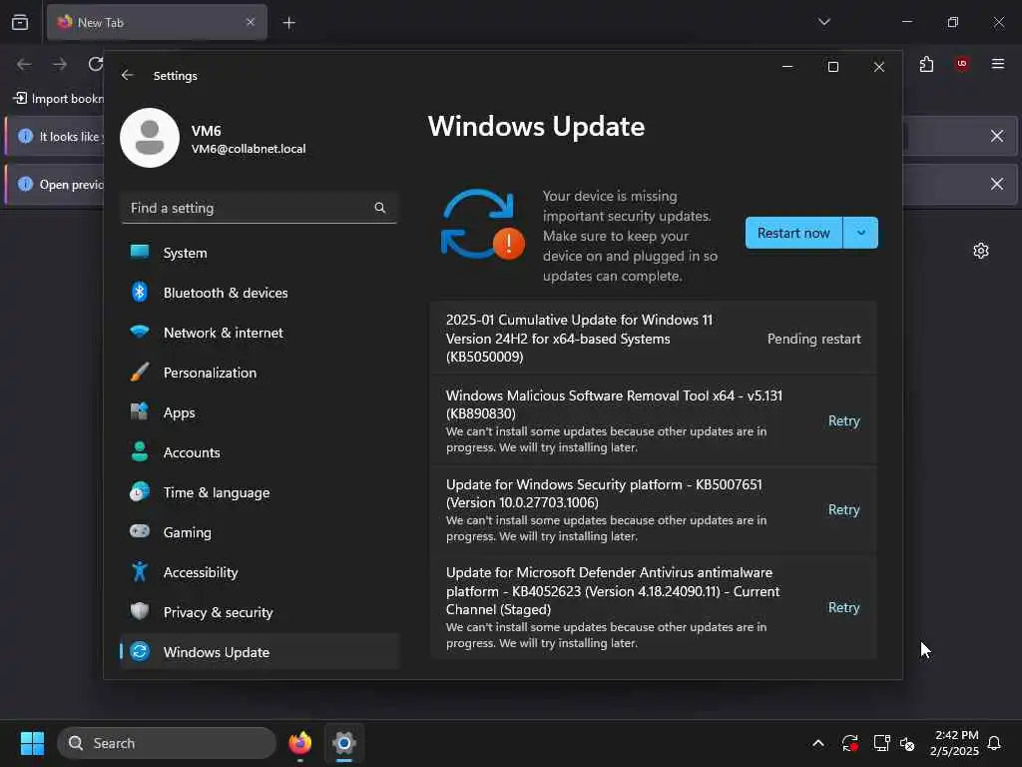
Task: Open a new tab in Firefox
Action: pyautogui.click(x=288, y=23)
